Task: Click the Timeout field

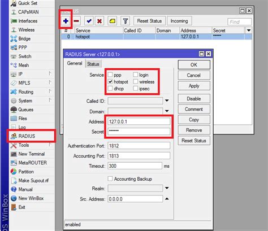Action: 135,166
